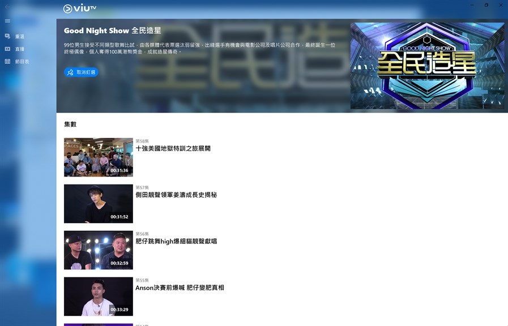Click the 00:32:59 duration badge
The width and height of the screenshot is (508, 326).
119,263
